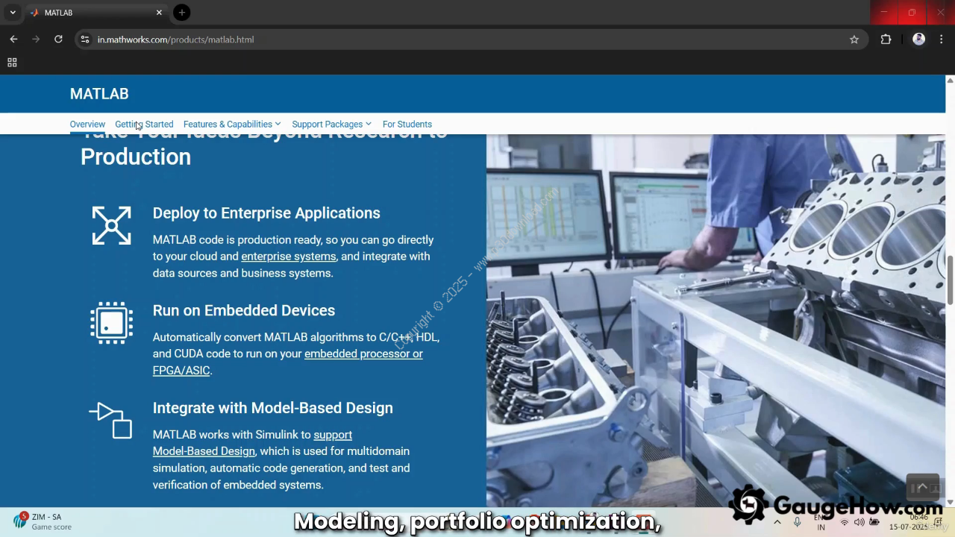Reload the MATLAB page
The width and height of the screenshot is (955, 537).
[58, 40]
